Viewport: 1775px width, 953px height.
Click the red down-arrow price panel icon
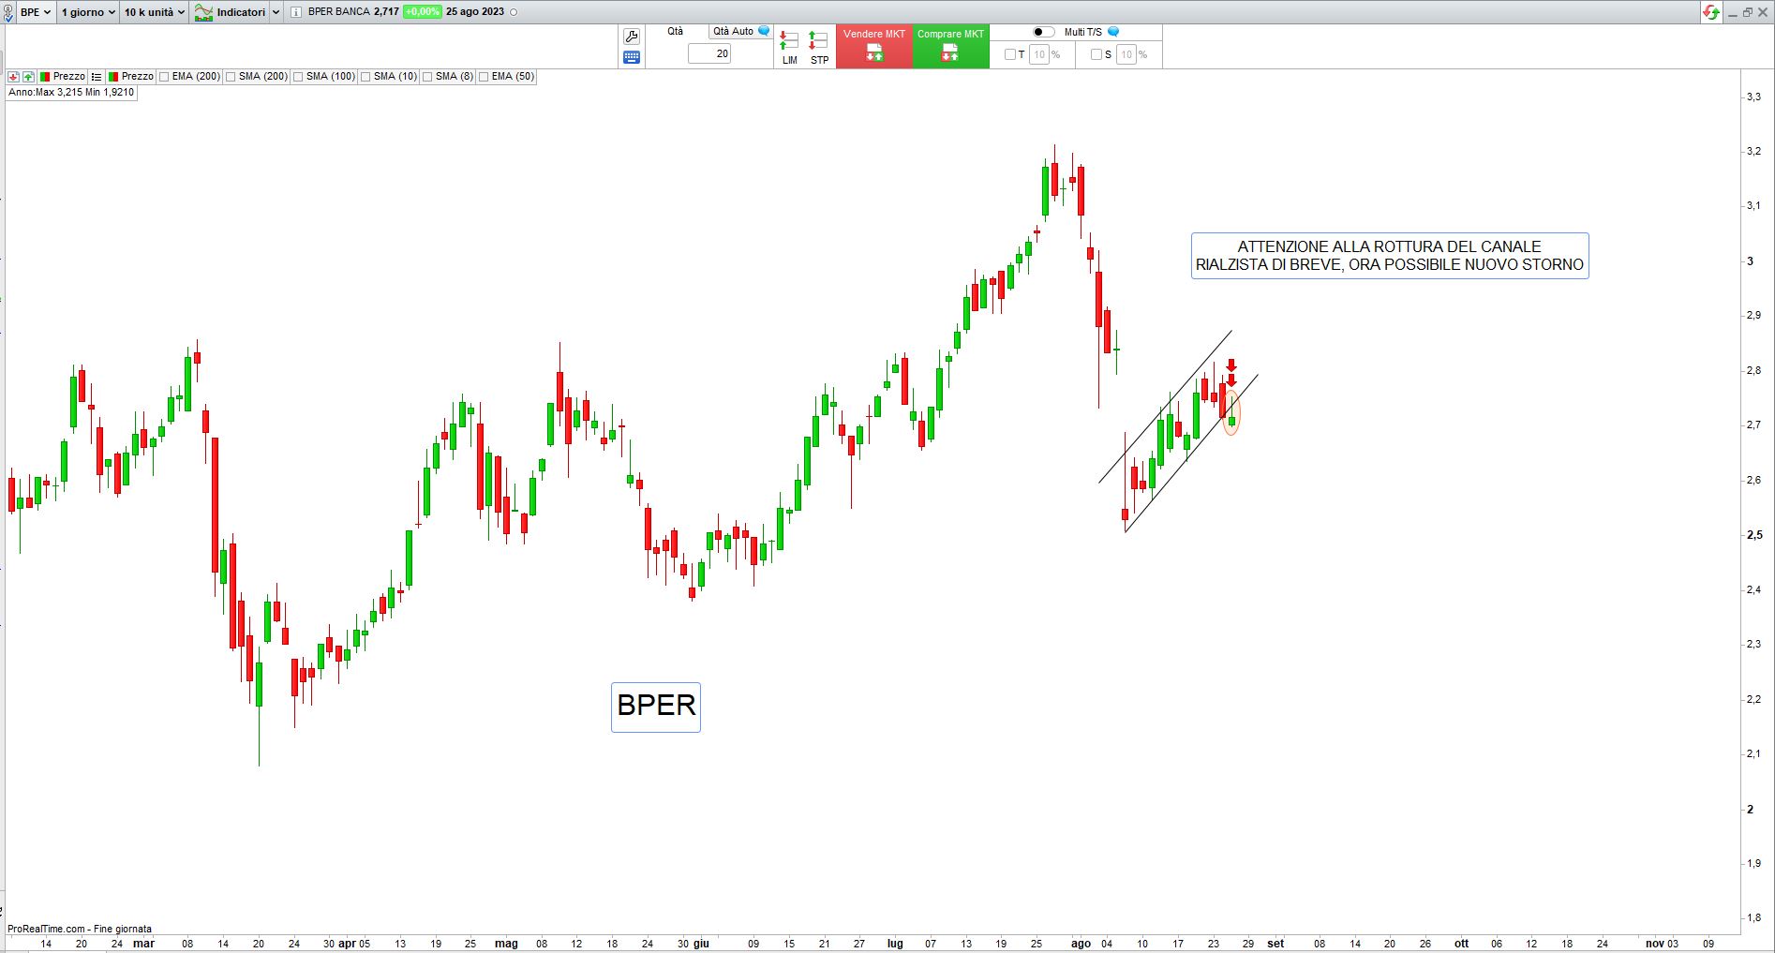point(13,77)
